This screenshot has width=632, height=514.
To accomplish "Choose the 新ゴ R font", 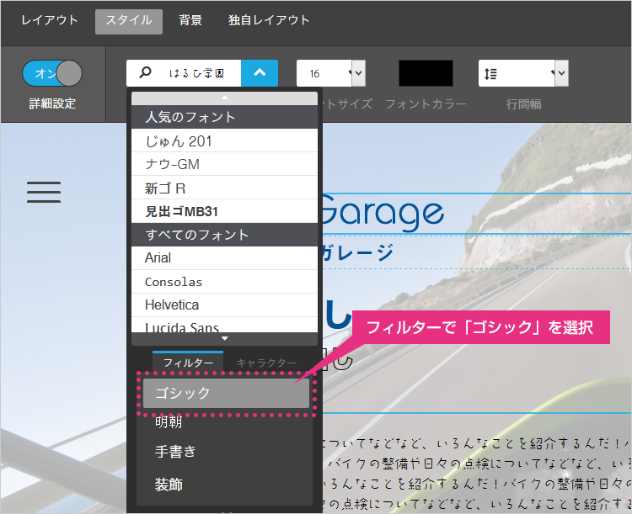I will pyautogui.click(x=224, y=188).
